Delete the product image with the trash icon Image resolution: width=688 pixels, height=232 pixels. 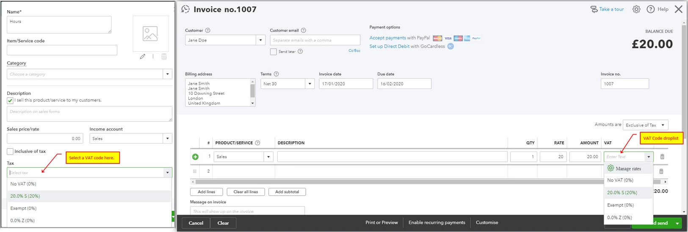(164, 56)
